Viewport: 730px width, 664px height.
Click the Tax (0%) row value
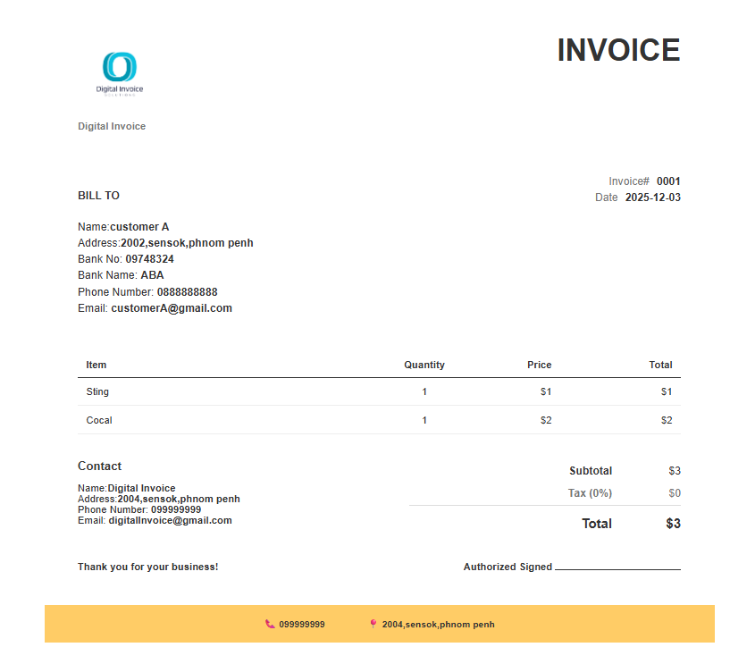675,492
